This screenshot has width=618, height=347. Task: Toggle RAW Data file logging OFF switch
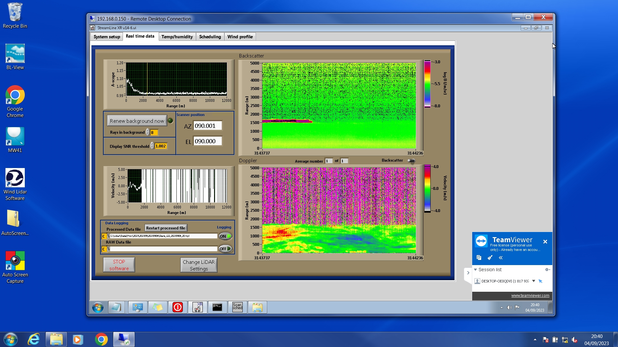[225, 249]
